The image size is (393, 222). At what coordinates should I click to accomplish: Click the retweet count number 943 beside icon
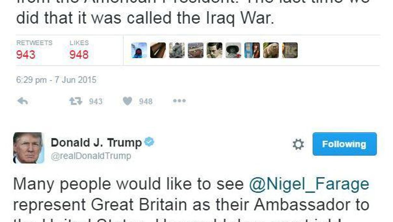tap(96, 102)
